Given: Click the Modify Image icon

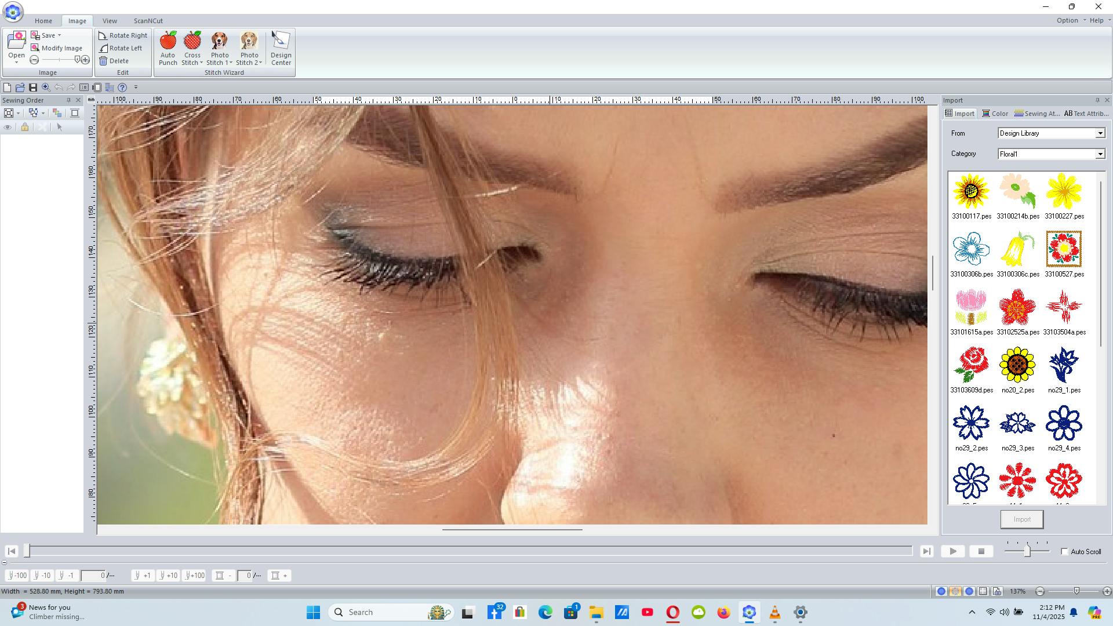Looking at the screenshot, I should pyautogui.click(x=35, y=48).
